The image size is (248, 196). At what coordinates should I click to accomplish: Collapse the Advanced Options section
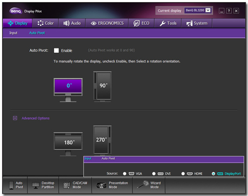(x=15, y=118)
